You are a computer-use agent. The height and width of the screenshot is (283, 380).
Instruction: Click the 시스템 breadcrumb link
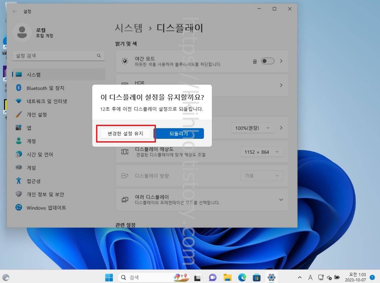pyautogui.click(x=129, y=28)
